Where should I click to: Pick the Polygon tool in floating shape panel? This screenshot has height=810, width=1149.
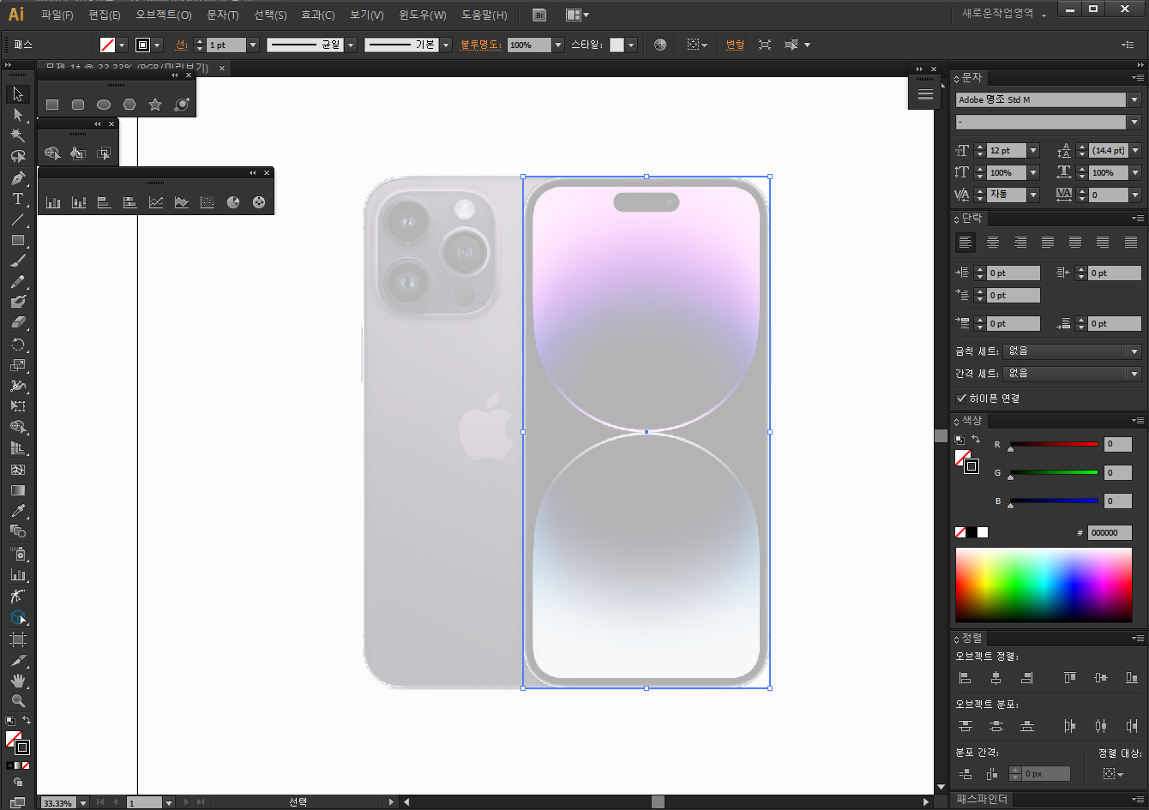(x=129, y=105)
